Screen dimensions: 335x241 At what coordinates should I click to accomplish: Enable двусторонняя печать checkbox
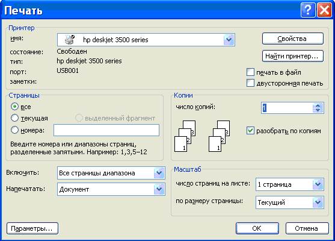pos(250,83)
